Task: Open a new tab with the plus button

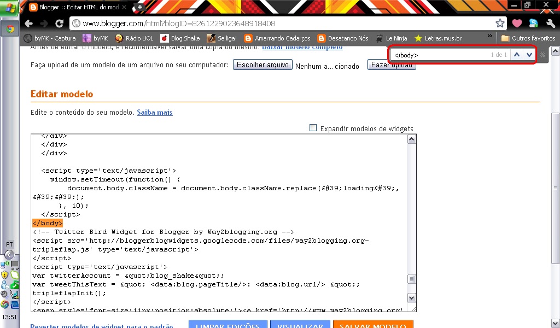Action: 139,7
